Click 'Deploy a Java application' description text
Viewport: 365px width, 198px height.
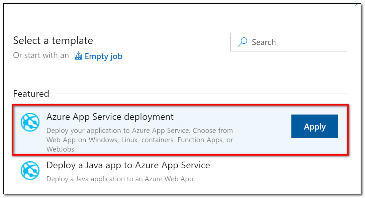(x=120, y=179)
